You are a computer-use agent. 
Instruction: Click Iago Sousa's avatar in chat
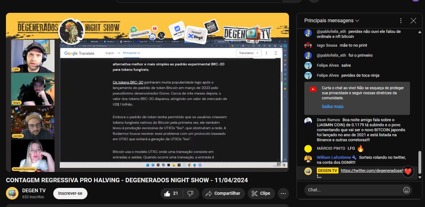coord(308,45)
